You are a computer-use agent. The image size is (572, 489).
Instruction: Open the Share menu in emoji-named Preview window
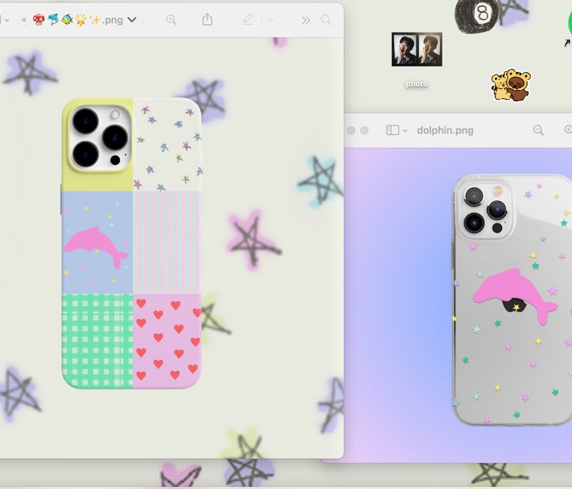point(208,19)
